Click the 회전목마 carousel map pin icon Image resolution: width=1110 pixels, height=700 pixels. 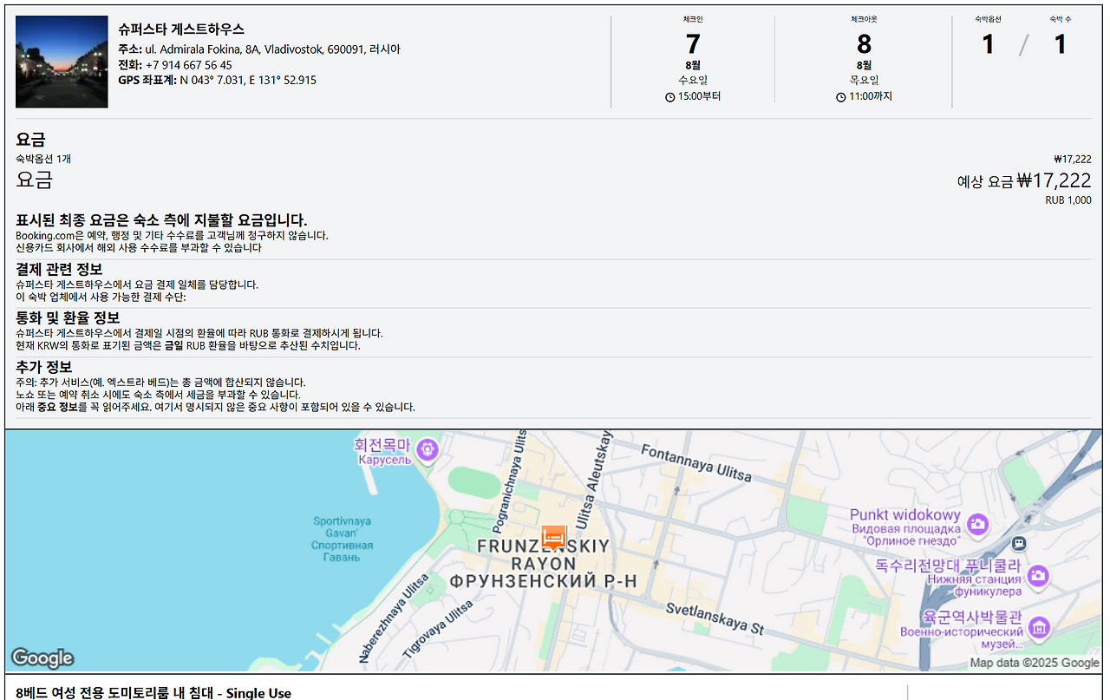coord(427,449)
